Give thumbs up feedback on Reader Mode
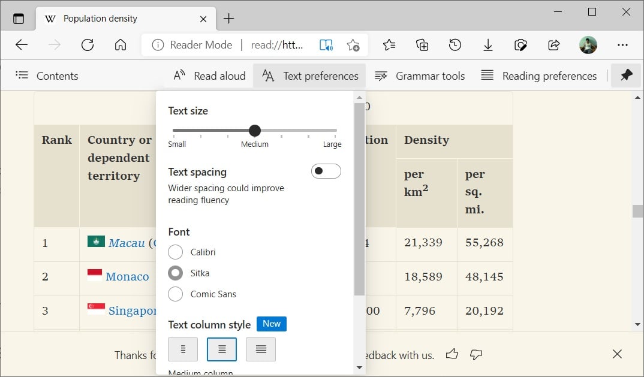Viewport: 644px width, 377px height. coord(452,354)
